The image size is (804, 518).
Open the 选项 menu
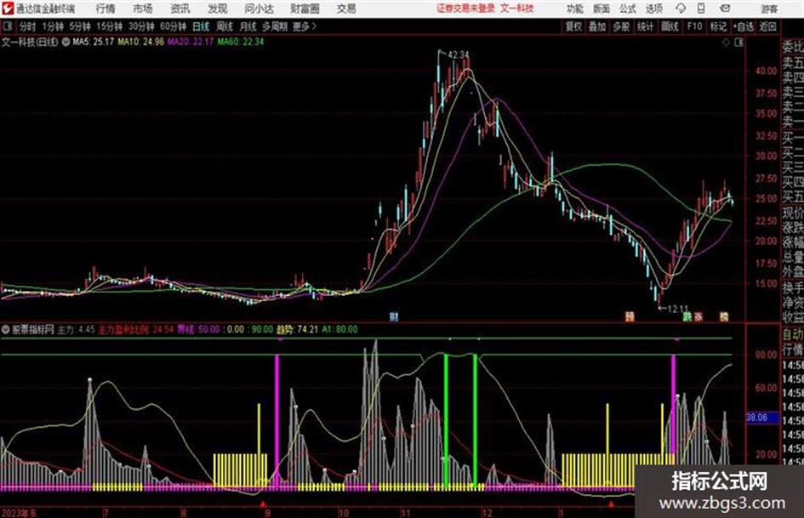(x=653, y=9)
